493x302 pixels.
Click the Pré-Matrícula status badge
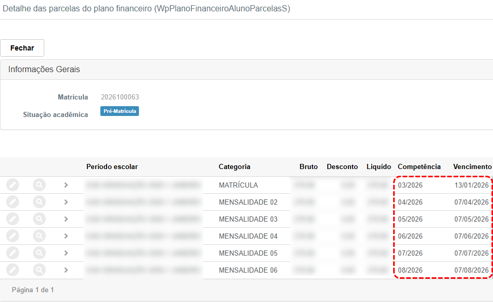[x=119, y=111]
